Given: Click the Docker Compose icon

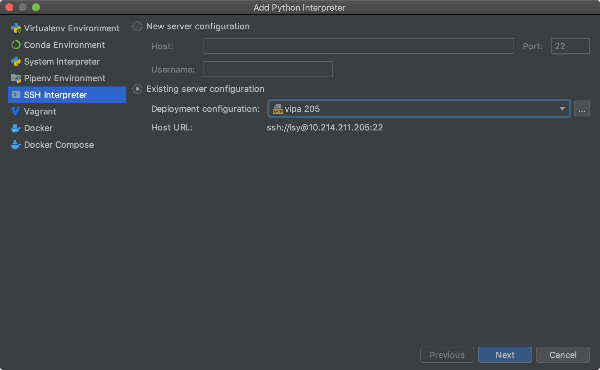Looking at the screenshot, I should [x=16, y=145].
